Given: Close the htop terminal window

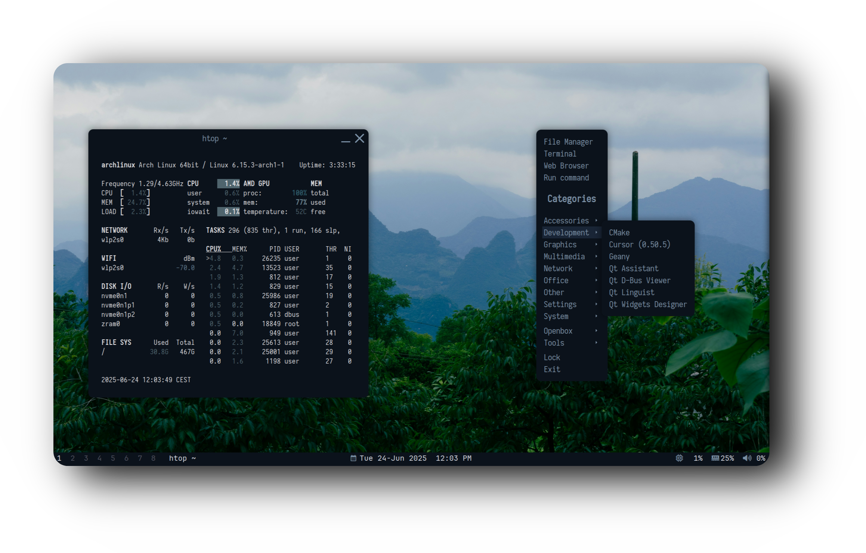Looking at the screenshot, I should 359,139.
